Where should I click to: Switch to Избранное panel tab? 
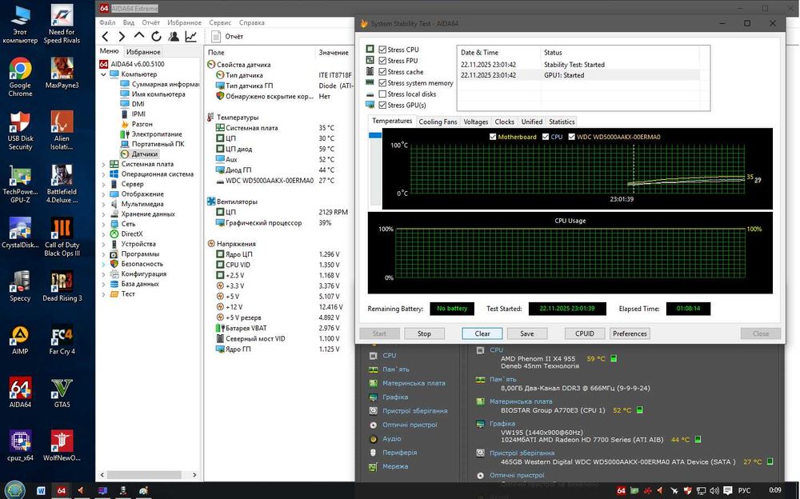click(x=143, y=51)
